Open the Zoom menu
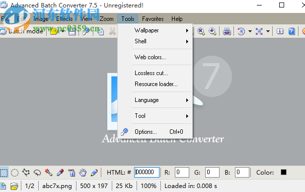Viewport: 305px width, 192px height. [x=107, y=19]
